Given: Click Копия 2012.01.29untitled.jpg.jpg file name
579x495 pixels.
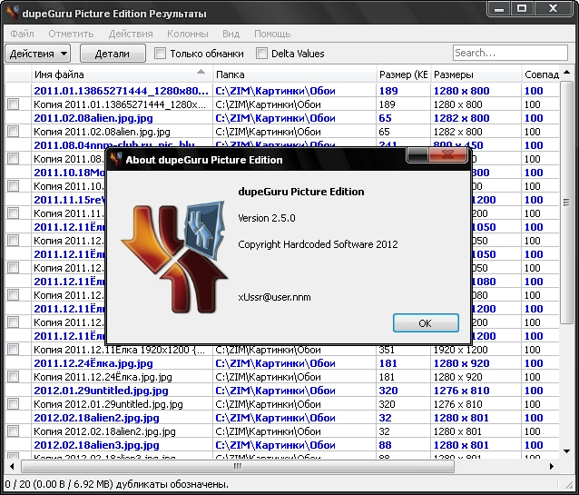Looking at the screenshot, I should pos(108,404).
